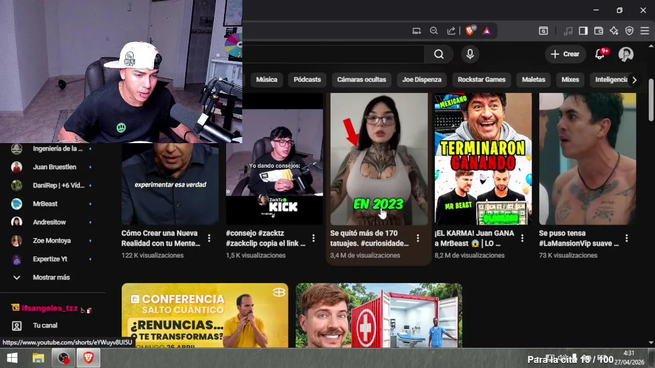Click the YouTube search input field
Image resolution: width=655 pixels, height=368 pixels.
click(333, 54)
